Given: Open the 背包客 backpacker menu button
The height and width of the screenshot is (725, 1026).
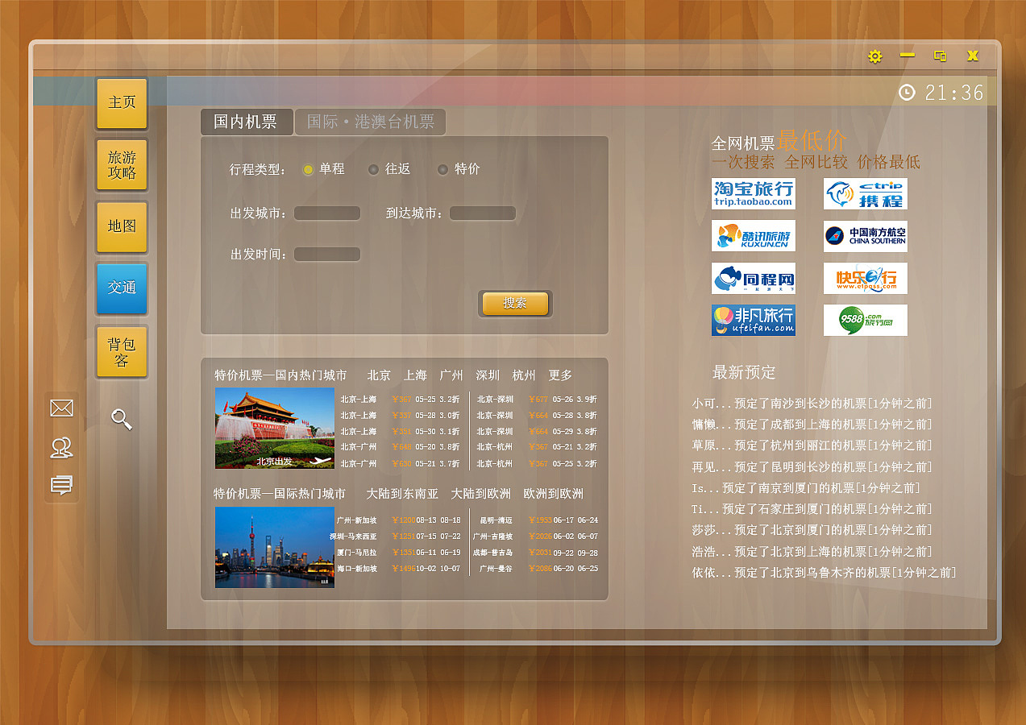Looking at the screenshot, I should (122, 352).
